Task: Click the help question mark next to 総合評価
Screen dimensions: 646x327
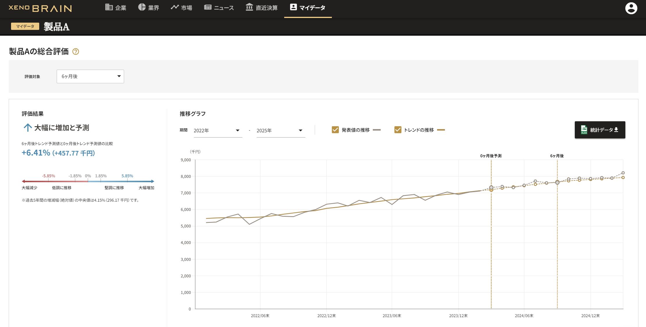Action: click(76, 52)
